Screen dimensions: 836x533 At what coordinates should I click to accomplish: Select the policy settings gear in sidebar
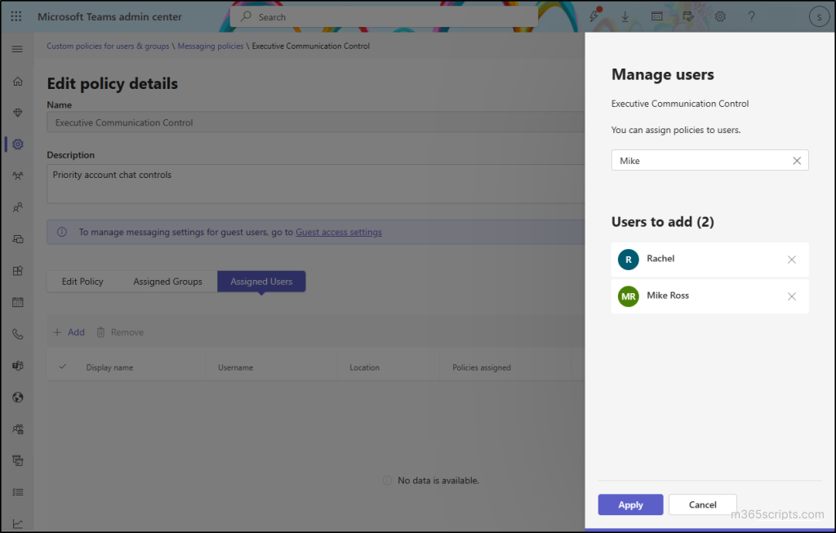(18, 144)
